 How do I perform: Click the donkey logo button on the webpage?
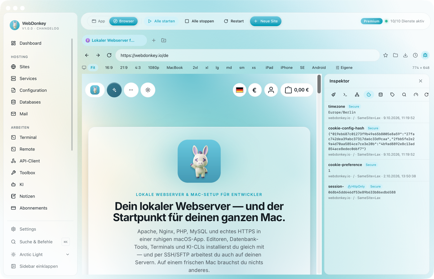tap(95, 90)
